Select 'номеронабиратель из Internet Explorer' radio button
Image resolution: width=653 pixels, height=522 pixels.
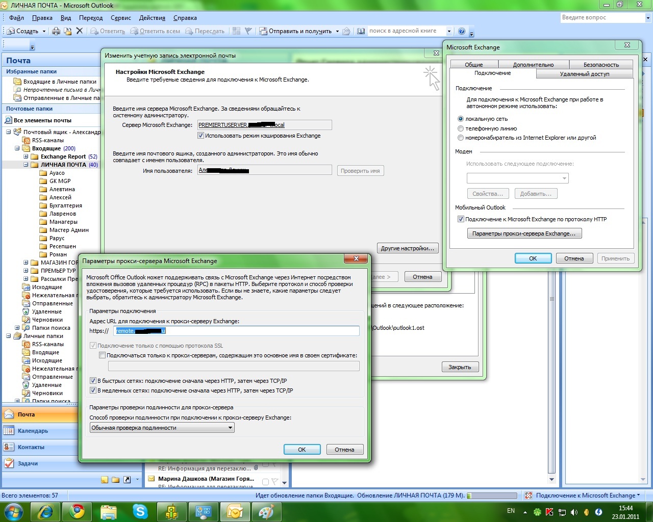pos(461,138)
